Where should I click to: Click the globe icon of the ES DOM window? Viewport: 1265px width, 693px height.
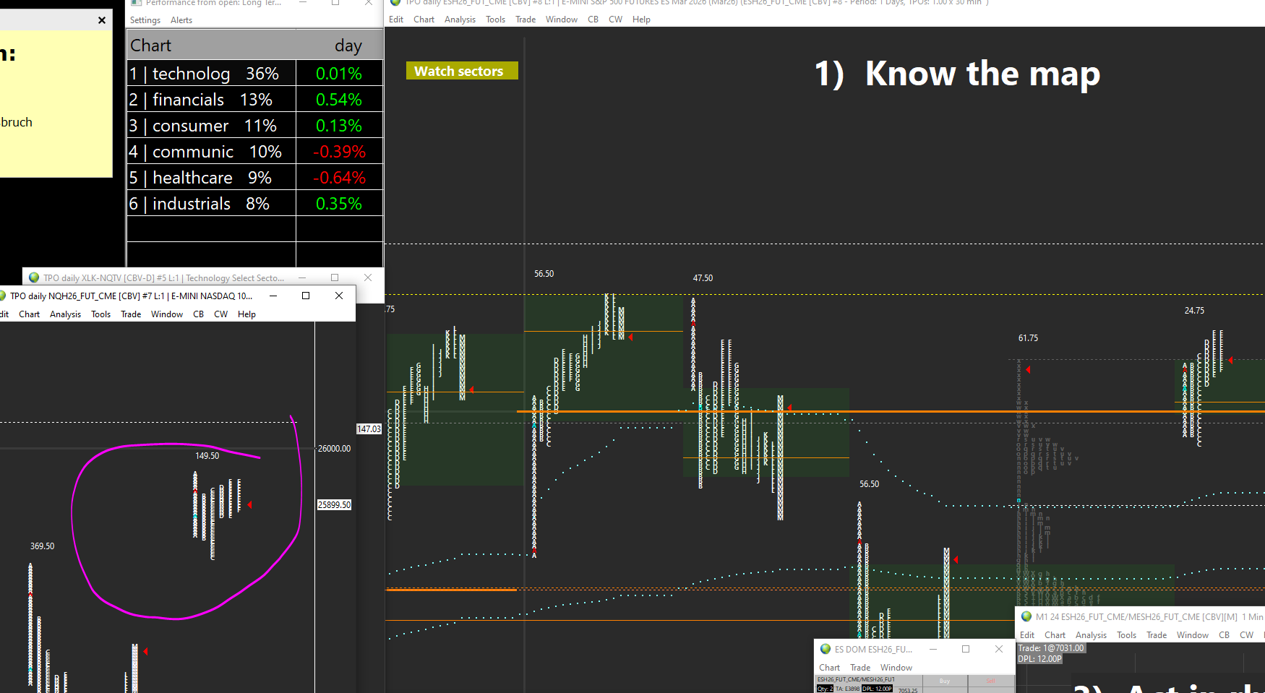click(x=826, y=649)
